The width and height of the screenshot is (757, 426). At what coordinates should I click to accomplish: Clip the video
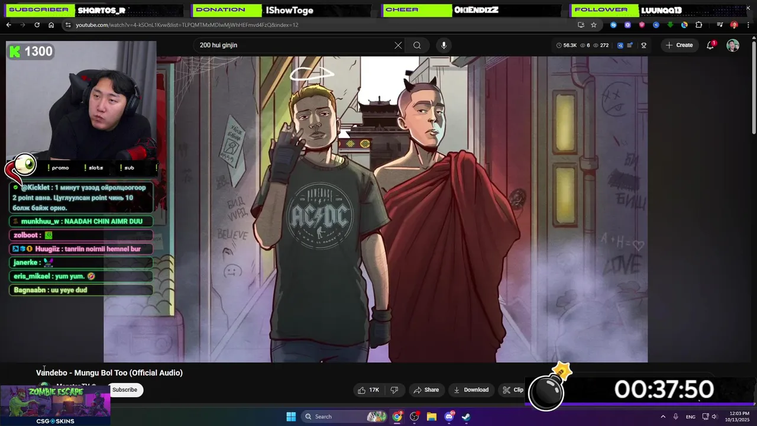[x=513, y=390]
